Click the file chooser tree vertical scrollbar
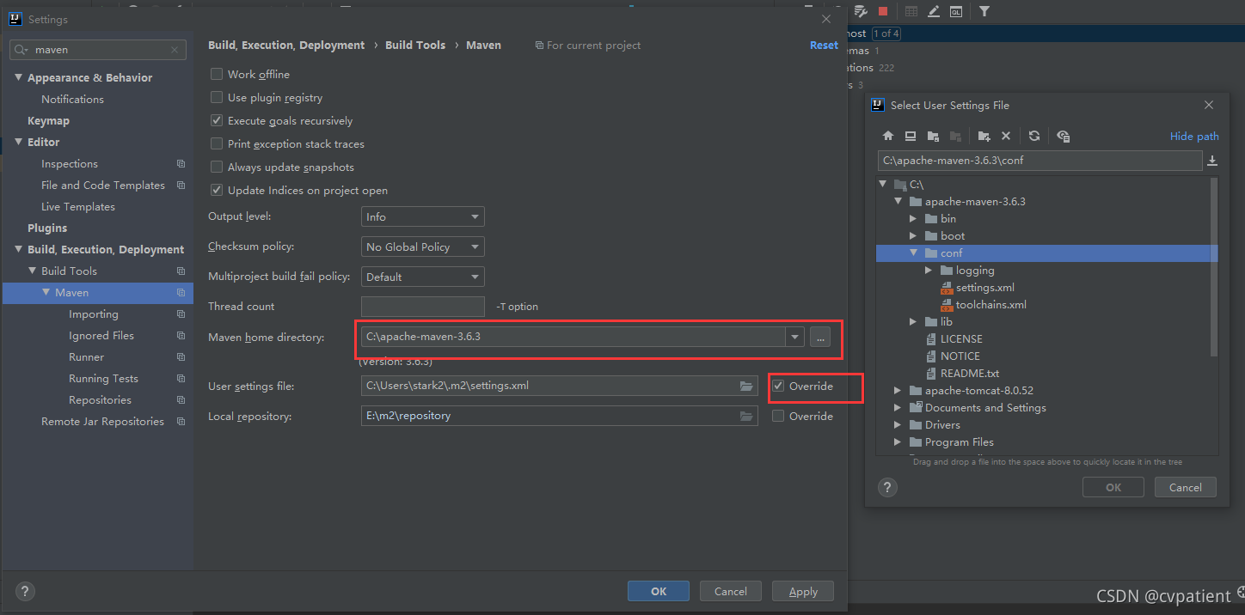The width and height of the screenshot is (1245, 615). click(1214, 266)
